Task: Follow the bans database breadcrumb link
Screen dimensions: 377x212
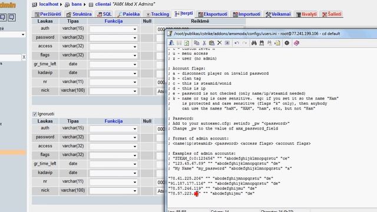Action: coord(77,4)
